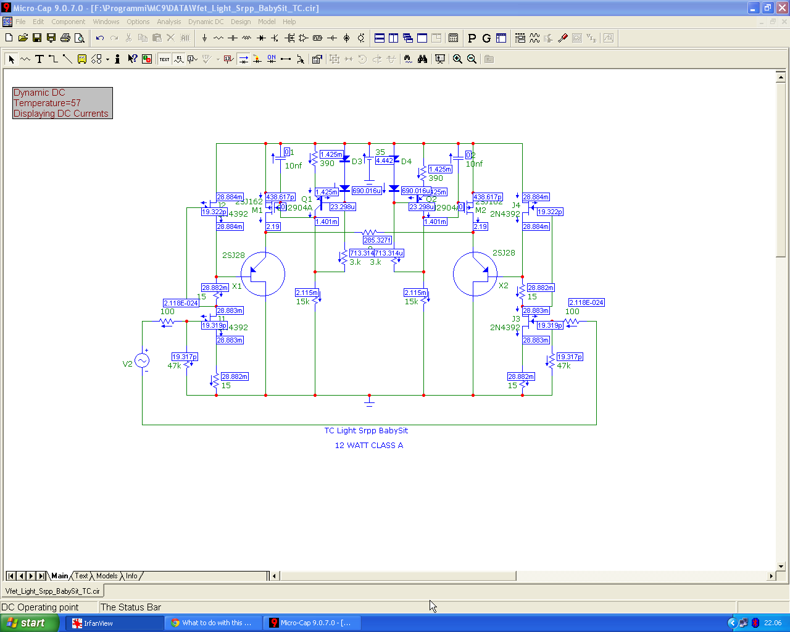The width and height of the screenshot is (790, 632).
Task: Toggle ON/OFF conditions display
Action: coord(272,59)
